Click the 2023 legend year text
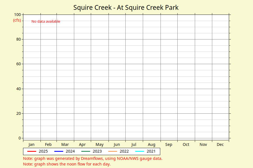The image size is (253, 168). click(x=97, y=151)
